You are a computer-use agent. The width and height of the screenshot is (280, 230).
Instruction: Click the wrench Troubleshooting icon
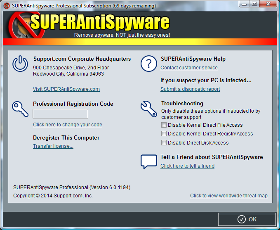[149, 109]
